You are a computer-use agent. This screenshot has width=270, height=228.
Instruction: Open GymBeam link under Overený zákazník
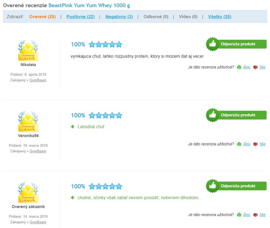tap(38, 222)
